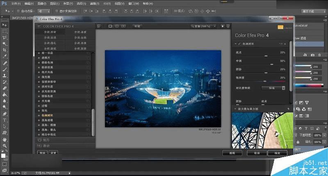Viewport: 328px width, 176px height.
Task: Collapse the 色调对比 settings section triangle
Action: (235, 44)
